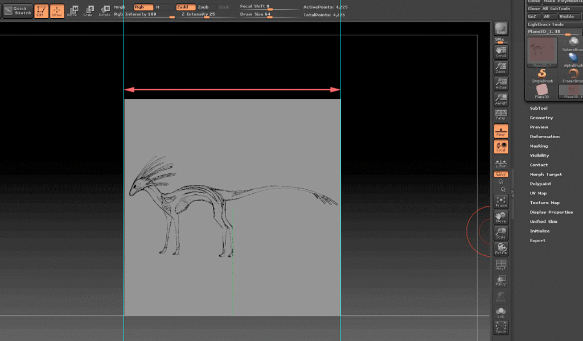Open the Deformation palette section
The width and height of the screenshot is (583, 341).
click(x=545, y=136)
